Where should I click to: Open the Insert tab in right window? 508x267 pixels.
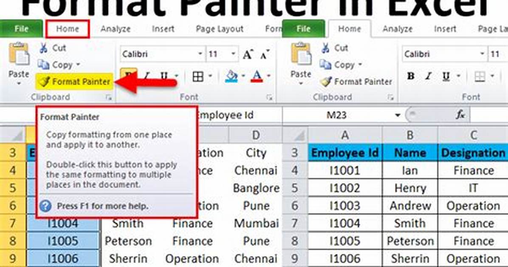click(445, 29)
